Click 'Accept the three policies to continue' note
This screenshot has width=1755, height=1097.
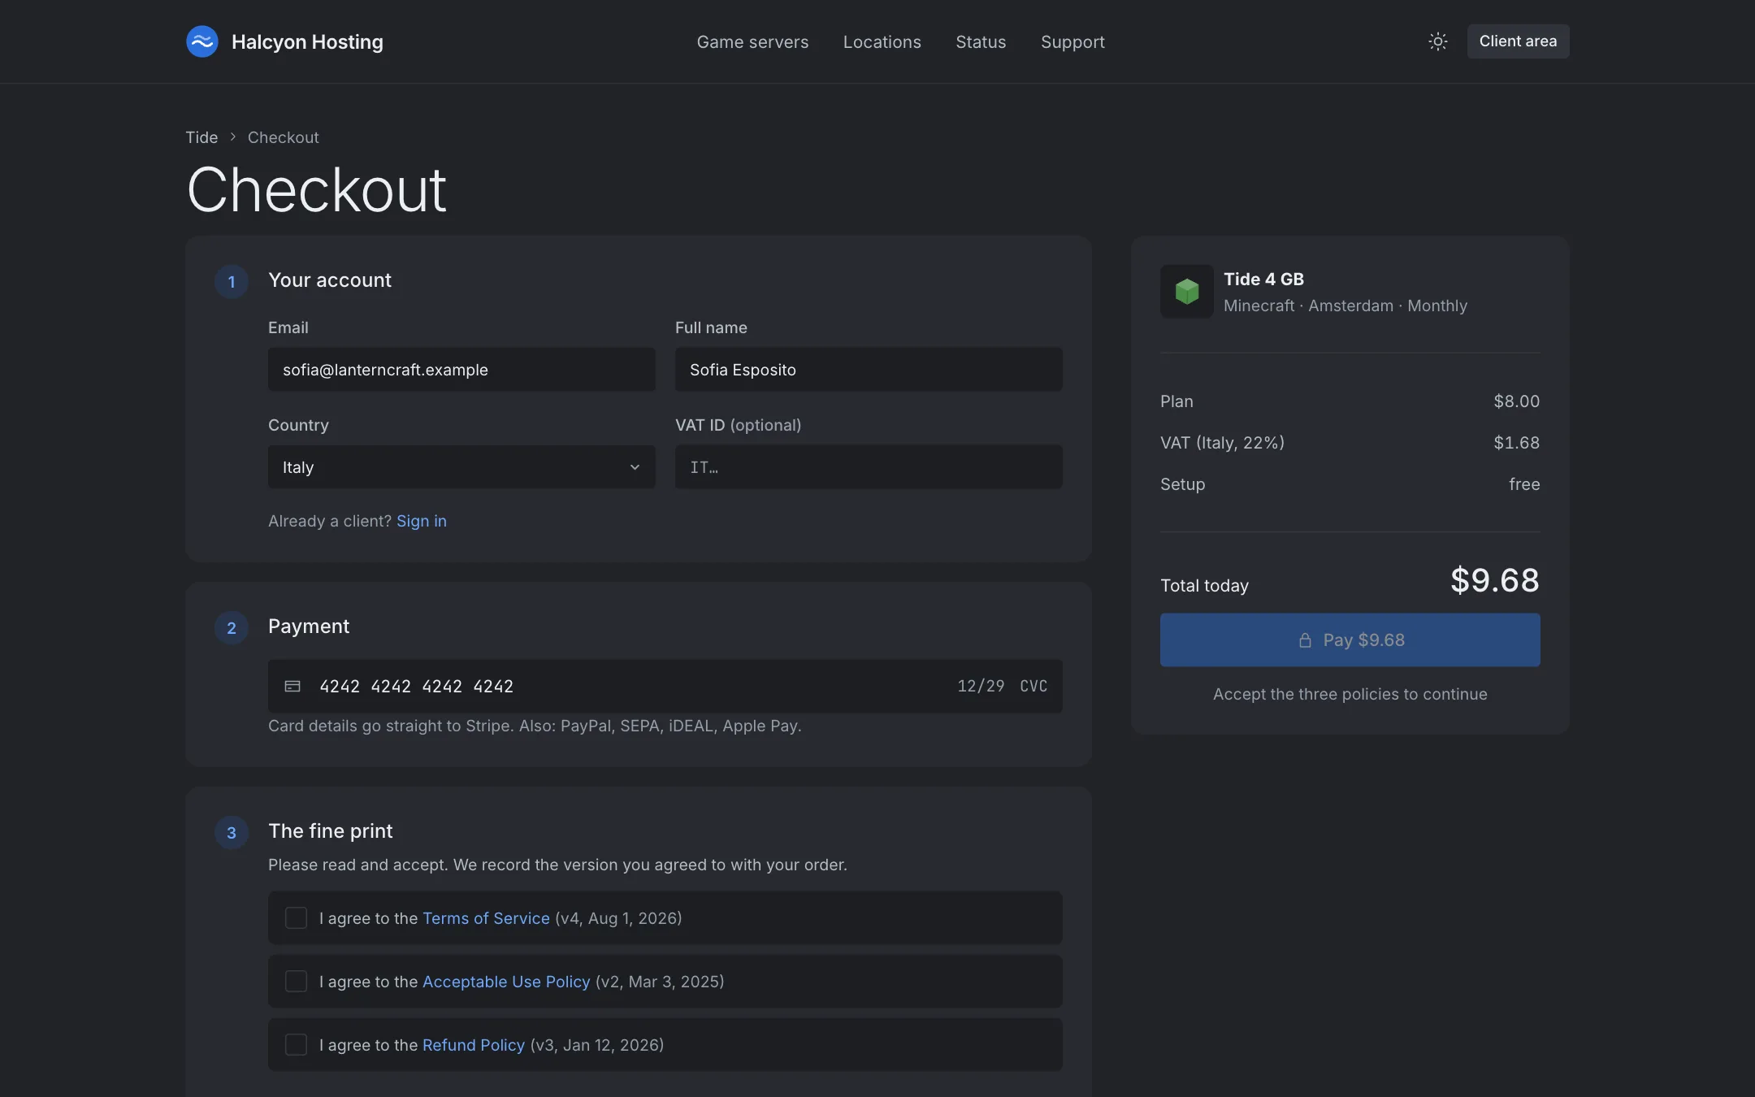click(x=1350, y=695)
